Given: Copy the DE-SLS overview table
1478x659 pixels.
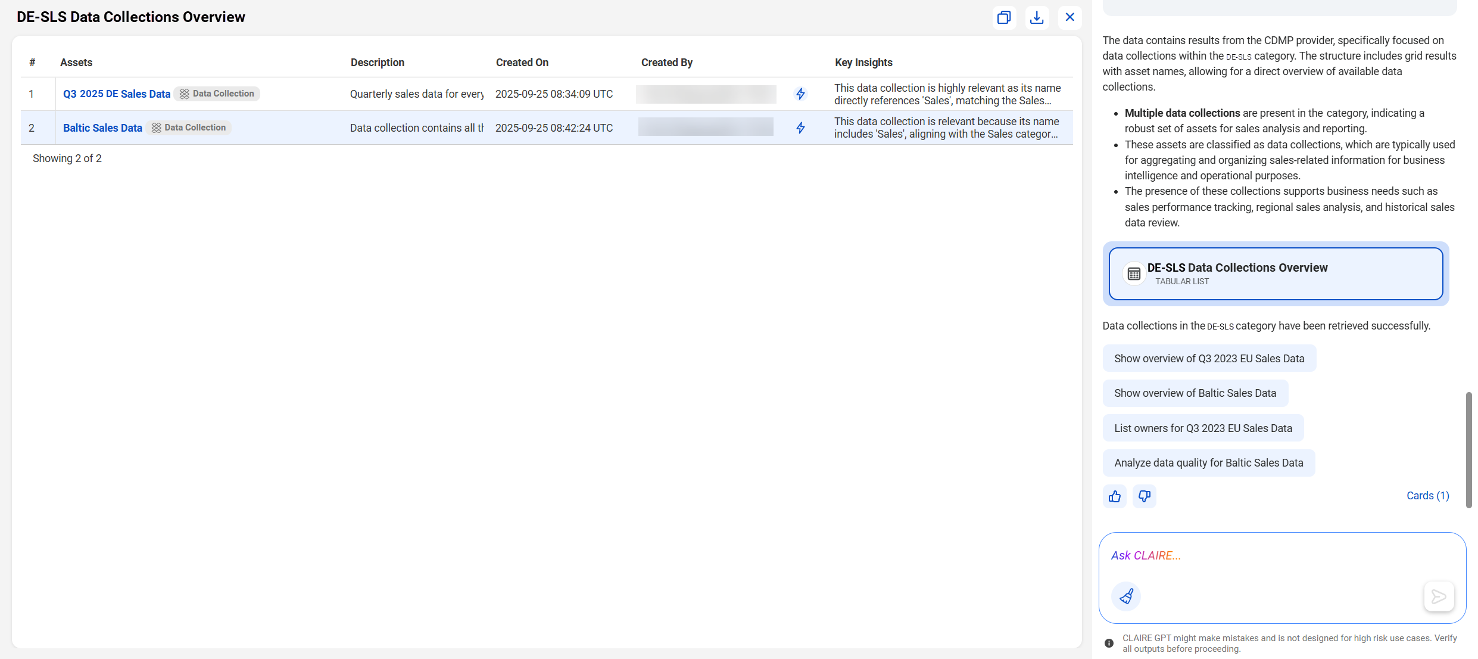Looking at the screenshot, I should pyautogui.click(x=1004, y=17).
